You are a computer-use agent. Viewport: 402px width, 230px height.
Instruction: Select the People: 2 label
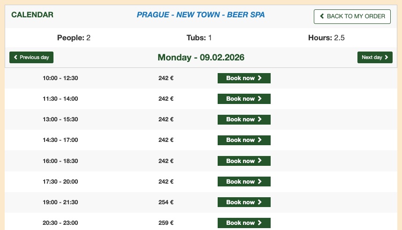coord(74,37)
